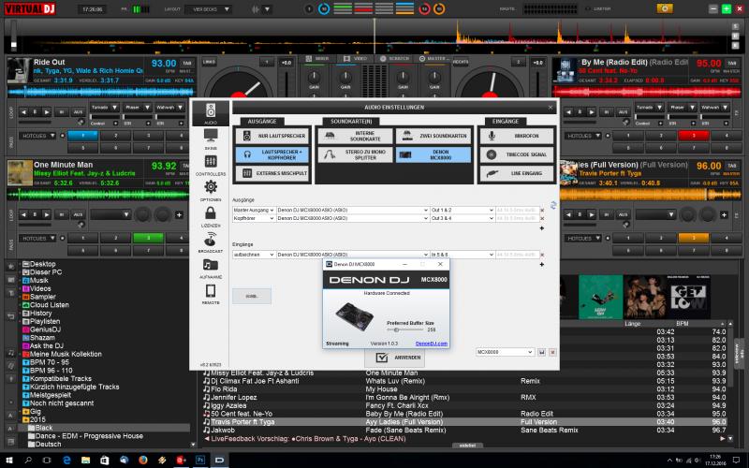Screen dimensions: 749x468
Task: Open the Lizenzen lock section
Action: (211, 216)
